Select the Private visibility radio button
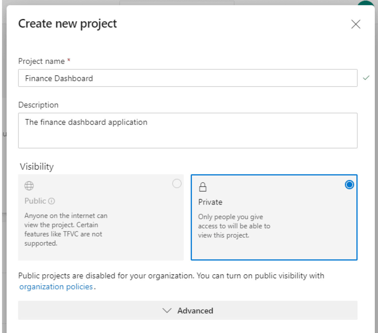Viewport: 378px width, 333px height. point(349,185)
